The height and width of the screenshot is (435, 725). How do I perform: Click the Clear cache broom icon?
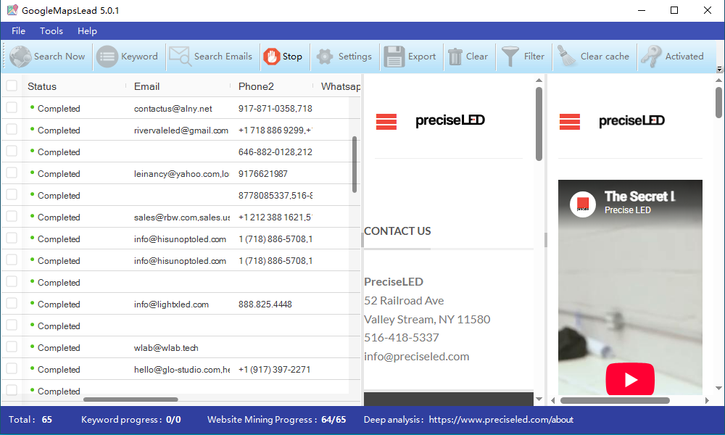[566, 57]
